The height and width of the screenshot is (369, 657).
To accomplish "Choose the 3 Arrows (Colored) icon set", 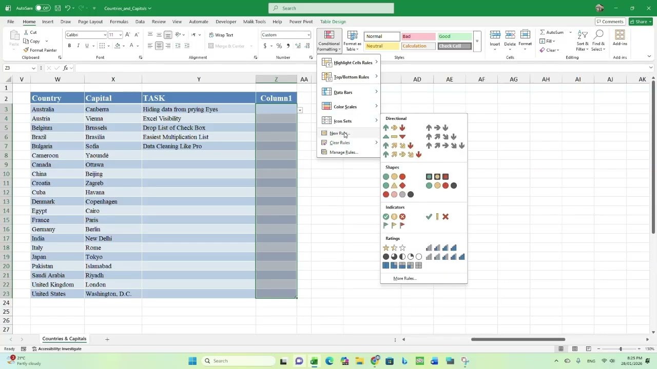I will tap(394, 128).
